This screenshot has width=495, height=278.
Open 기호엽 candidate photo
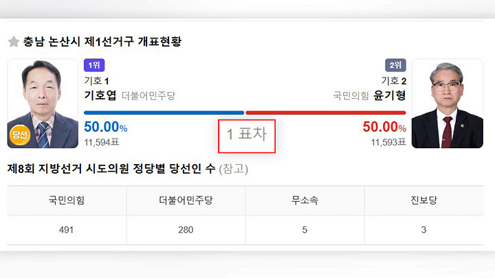coord(43,104)
